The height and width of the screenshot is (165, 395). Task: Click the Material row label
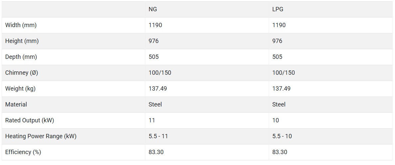click(16, 104)
